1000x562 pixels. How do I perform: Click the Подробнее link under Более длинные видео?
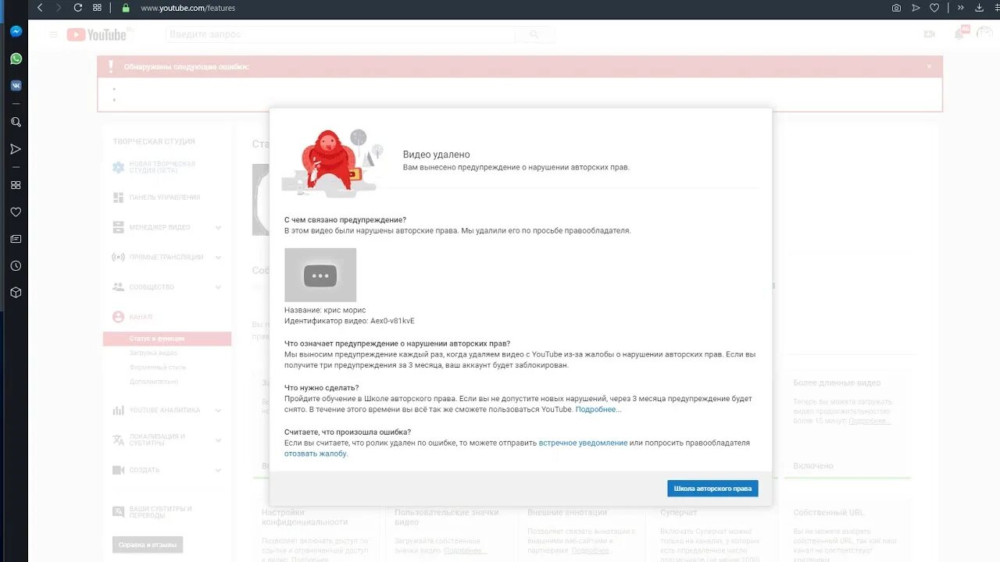point(870,421)
